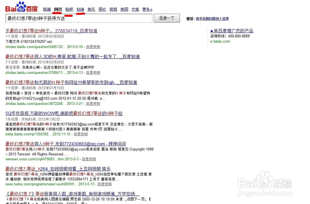Select the 网页 tab
The height and width of the screenshot is (204, 310).
tap(58, 9)
